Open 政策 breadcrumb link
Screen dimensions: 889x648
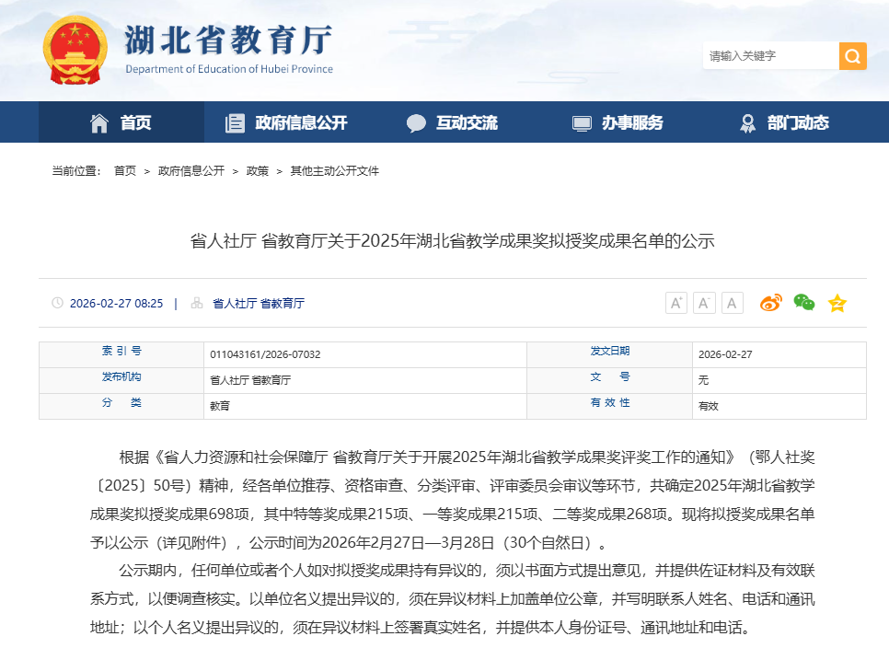tap(257, 171)
